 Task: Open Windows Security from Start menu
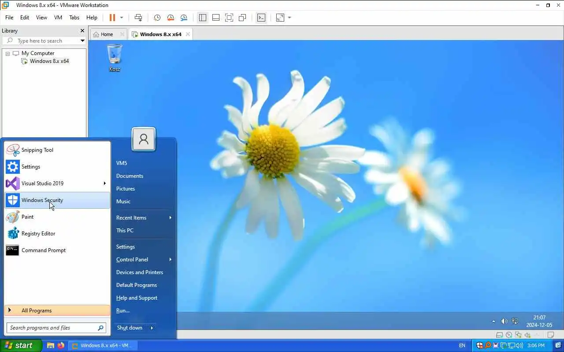(x=57, y=200)
